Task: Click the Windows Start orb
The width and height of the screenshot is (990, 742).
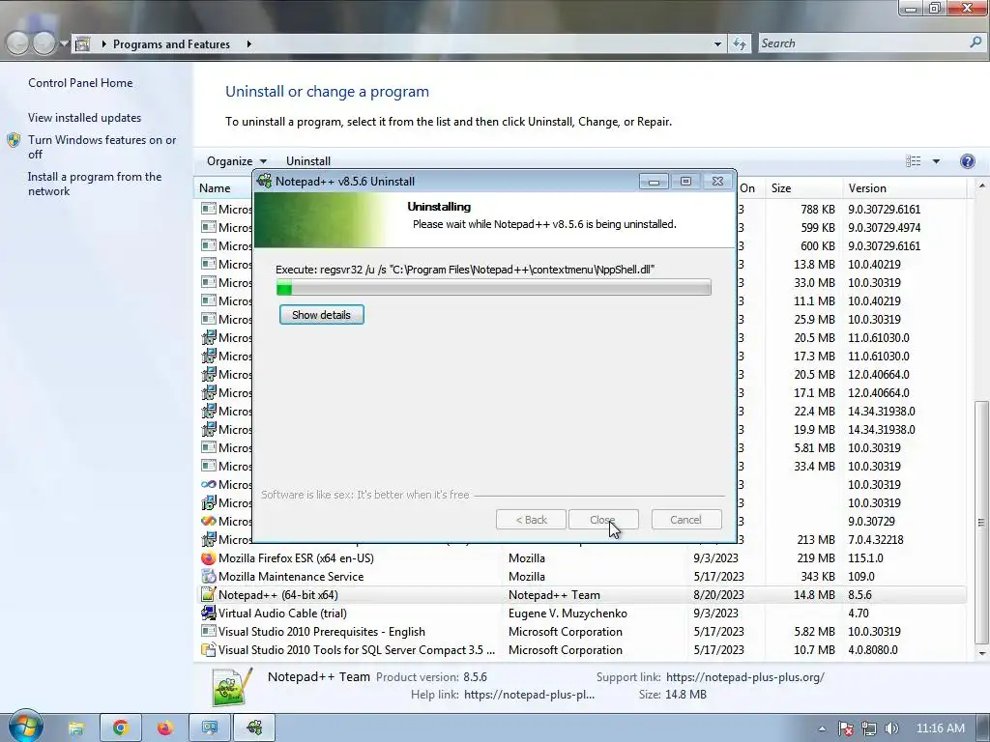Action: 24,727
